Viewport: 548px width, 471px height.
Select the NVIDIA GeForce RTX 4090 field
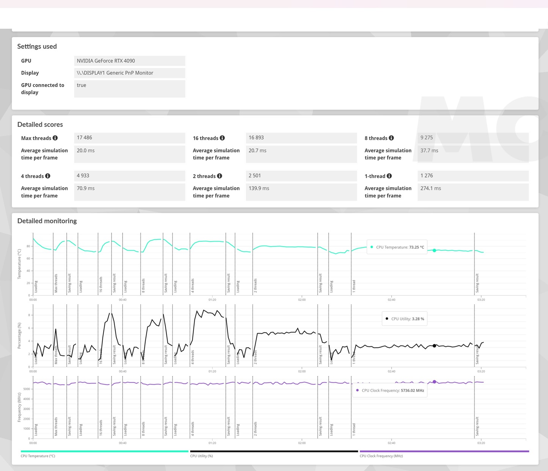pyautogui.click(x=129, y=61)
